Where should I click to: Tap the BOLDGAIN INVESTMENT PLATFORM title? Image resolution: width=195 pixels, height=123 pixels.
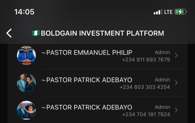(x=102, y=33)
